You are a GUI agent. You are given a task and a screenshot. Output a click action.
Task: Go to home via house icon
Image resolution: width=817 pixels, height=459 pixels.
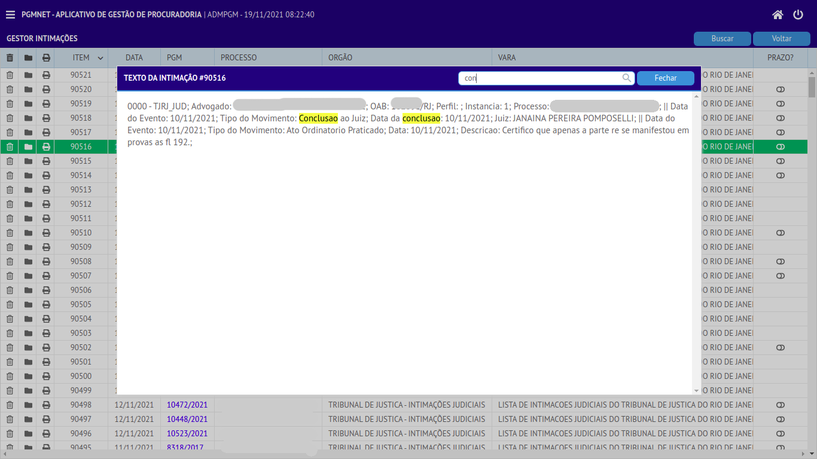pos(778,15)
